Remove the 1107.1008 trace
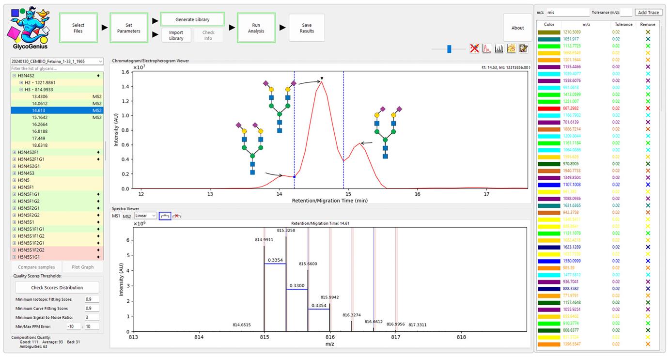 [648, 185]
